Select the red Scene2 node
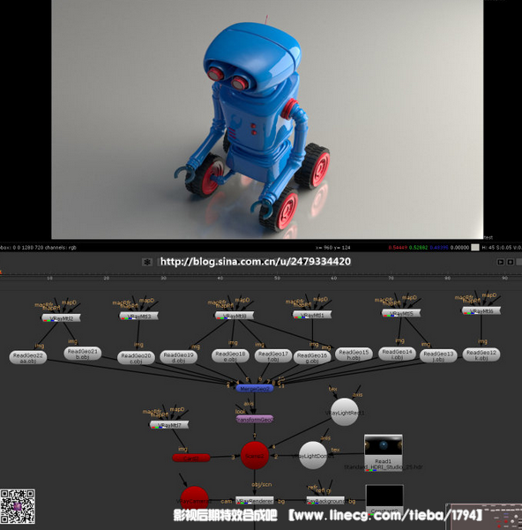This screenshot has height=530, width=522. (255, 456)
